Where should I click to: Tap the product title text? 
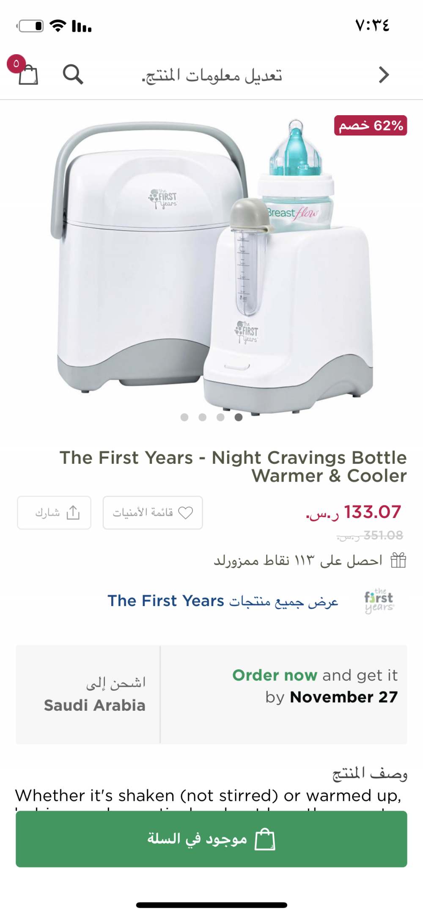coord(233,466)
